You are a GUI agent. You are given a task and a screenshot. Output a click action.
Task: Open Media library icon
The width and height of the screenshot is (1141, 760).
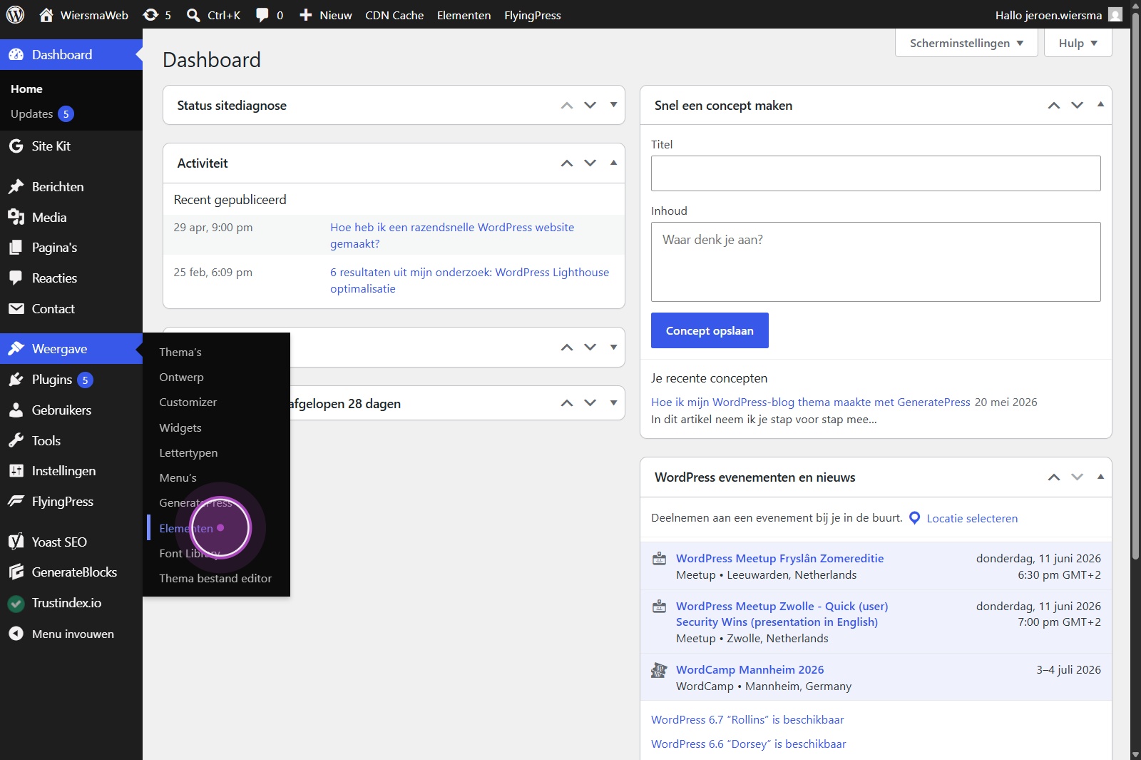pyautogui.click(x=16, y=218)
